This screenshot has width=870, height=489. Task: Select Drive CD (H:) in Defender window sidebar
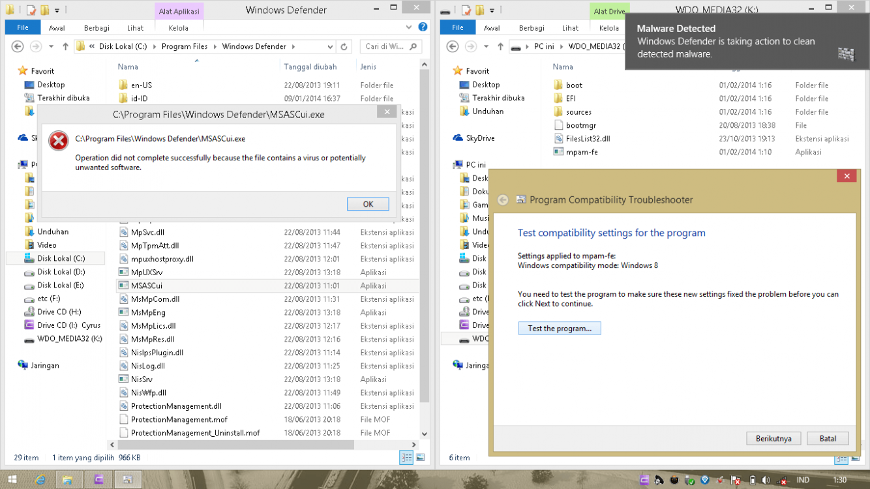point(59,312)
